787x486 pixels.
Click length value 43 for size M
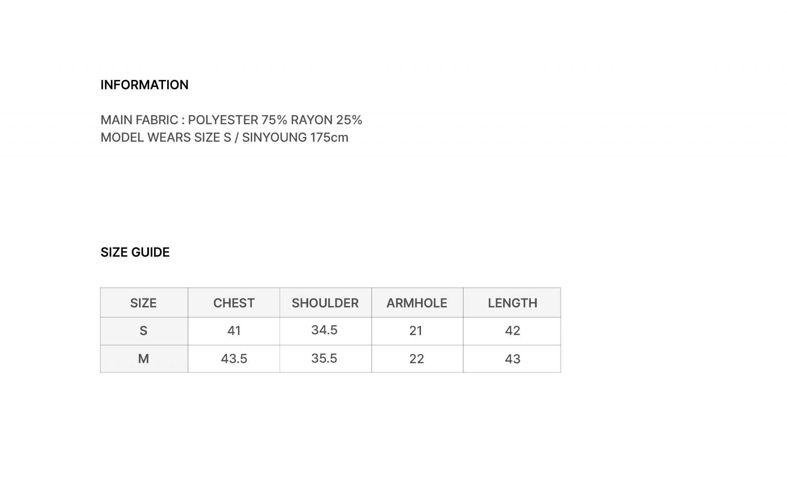click(x=513, y=359)
